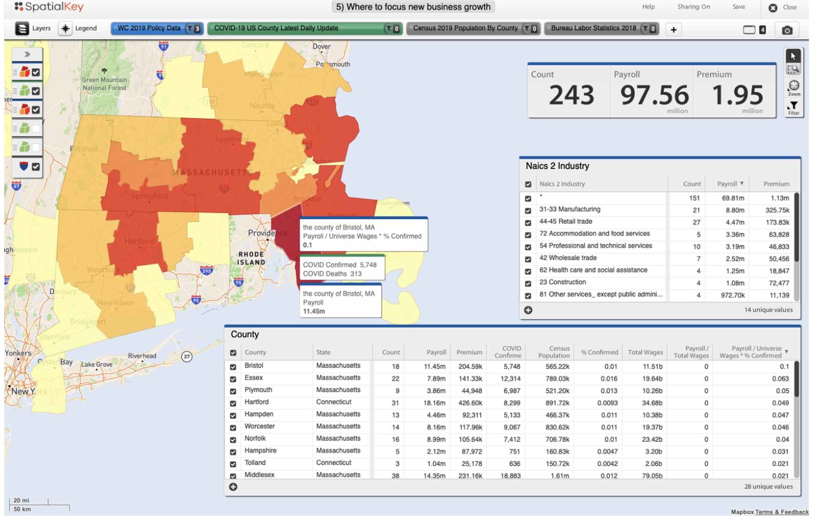Expand the collapsed map layer list chevron
The image size is (814, 517).
(27, 54)
